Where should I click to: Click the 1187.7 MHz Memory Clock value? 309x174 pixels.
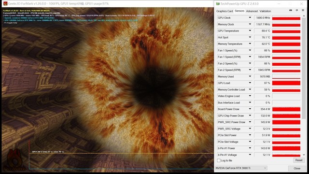pos(263,24)
